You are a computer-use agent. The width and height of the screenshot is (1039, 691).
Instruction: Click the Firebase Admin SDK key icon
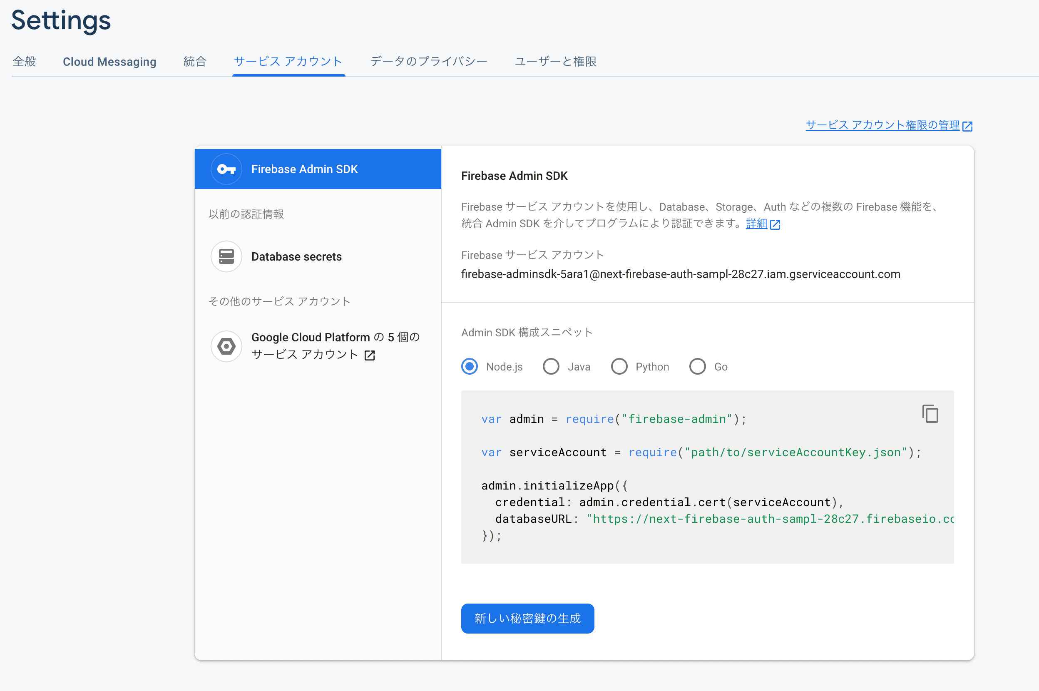226,169
